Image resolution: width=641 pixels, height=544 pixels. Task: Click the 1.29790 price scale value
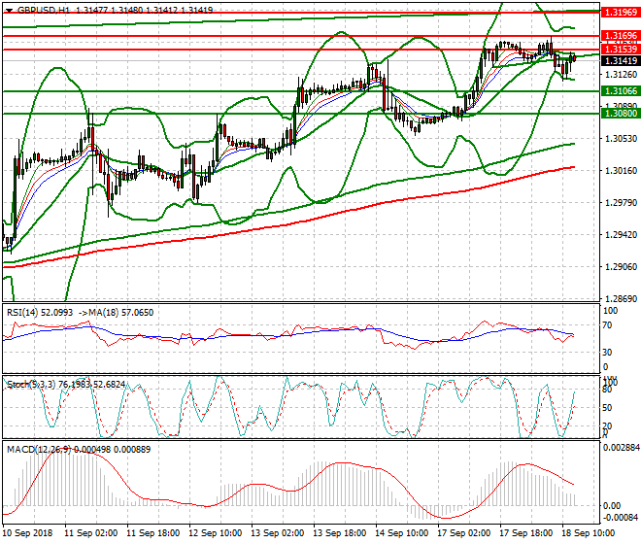[x=621, y=203]
